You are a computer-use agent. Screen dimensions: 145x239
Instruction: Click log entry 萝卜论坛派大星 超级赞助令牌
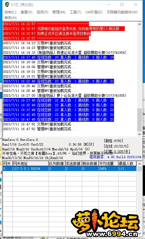[65, 95]
